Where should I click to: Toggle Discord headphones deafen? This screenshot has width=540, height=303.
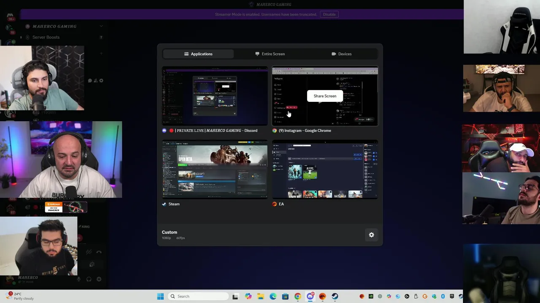point(89,279)
